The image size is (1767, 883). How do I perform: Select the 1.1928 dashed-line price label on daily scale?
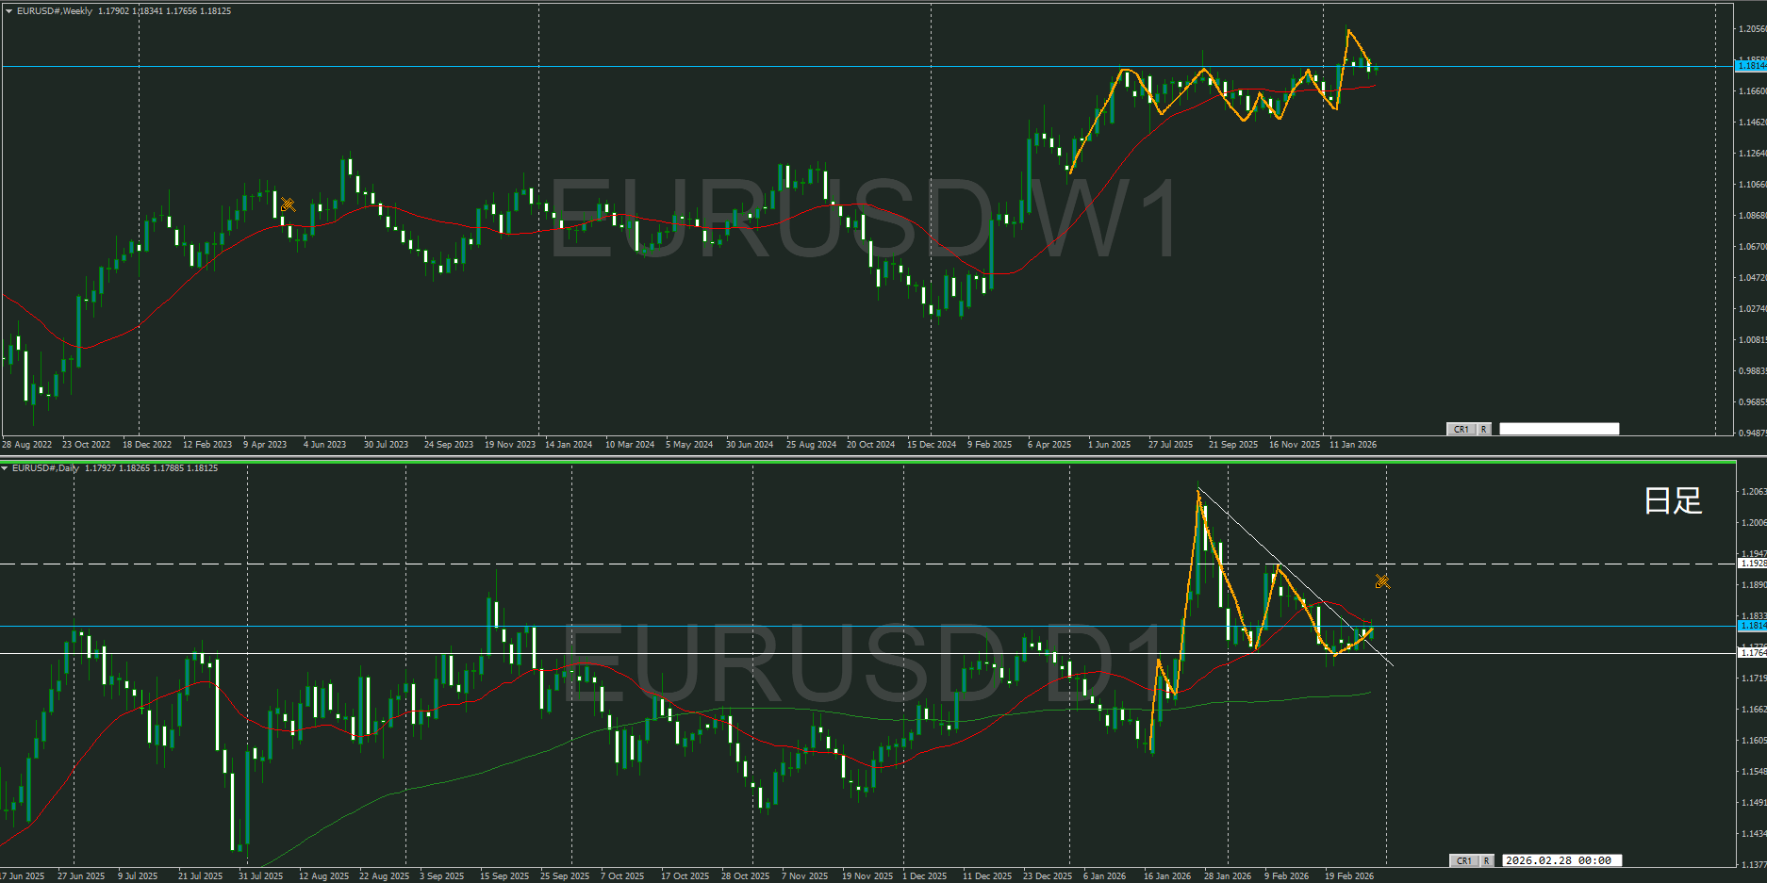pos(1752,564)
